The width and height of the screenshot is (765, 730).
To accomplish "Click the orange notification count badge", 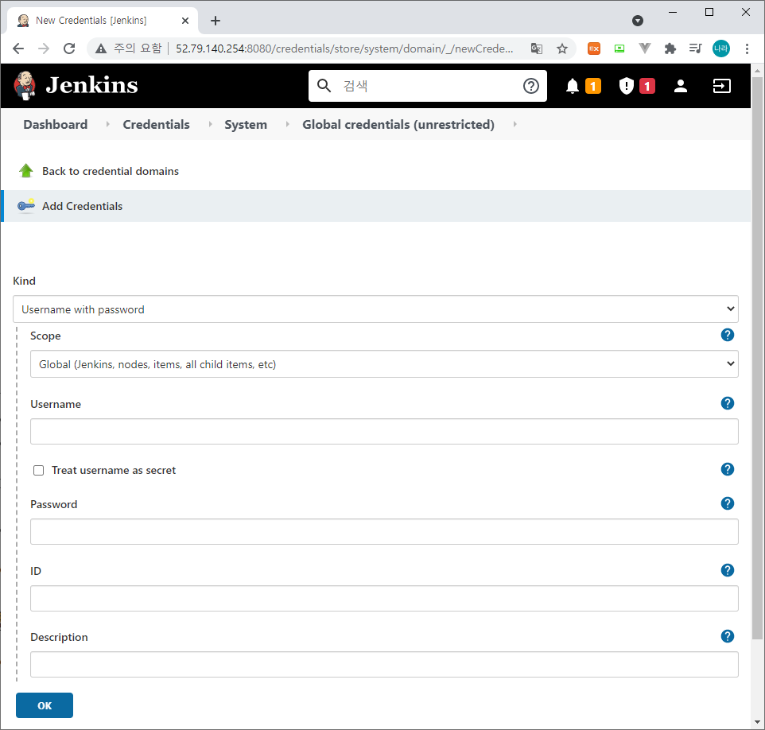I will click(x=592, y=86).
